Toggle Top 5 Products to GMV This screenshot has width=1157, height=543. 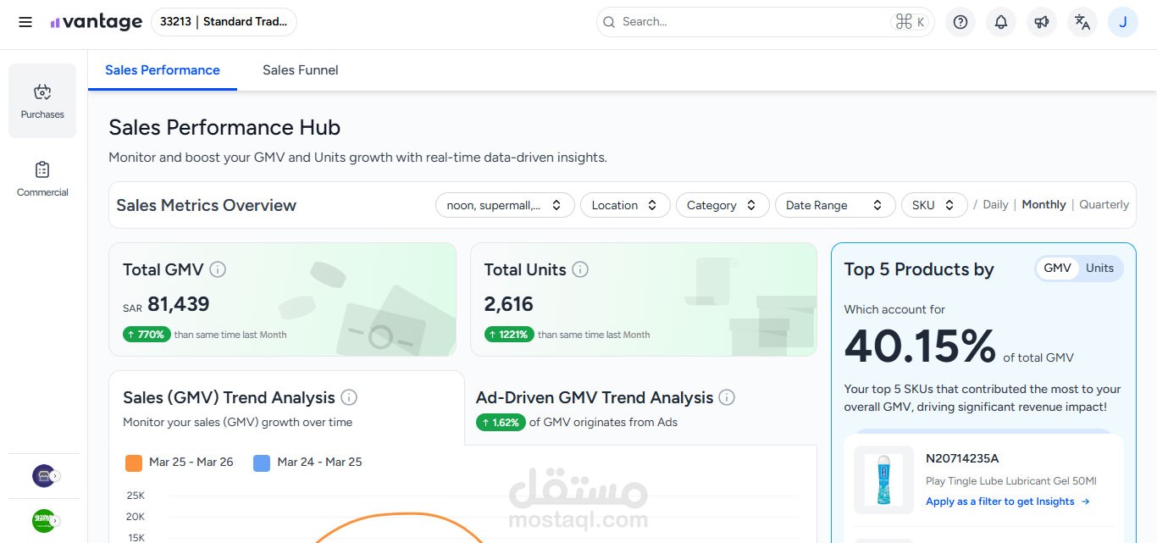[1057, 269]
